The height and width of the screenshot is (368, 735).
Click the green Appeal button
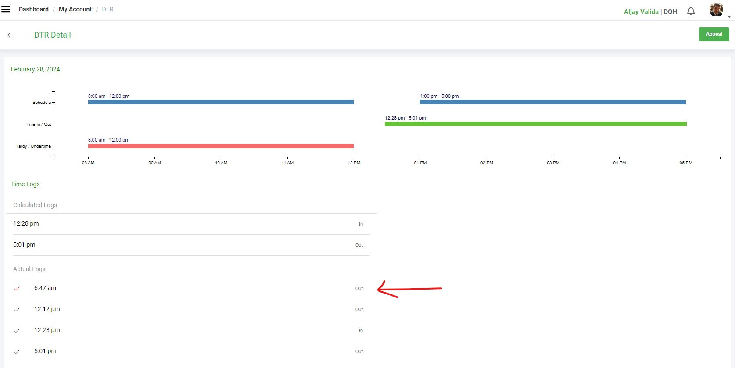pyautogui.click(x=713, y=34)
